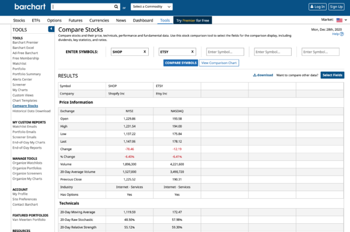Open the Futures menu
The width and height of the screenshot is (350, 232).
(75, 20)
